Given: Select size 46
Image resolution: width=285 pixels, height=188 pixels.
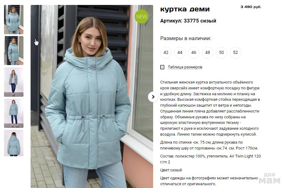Looking at the screenshot, I should (x=194, y=53).
